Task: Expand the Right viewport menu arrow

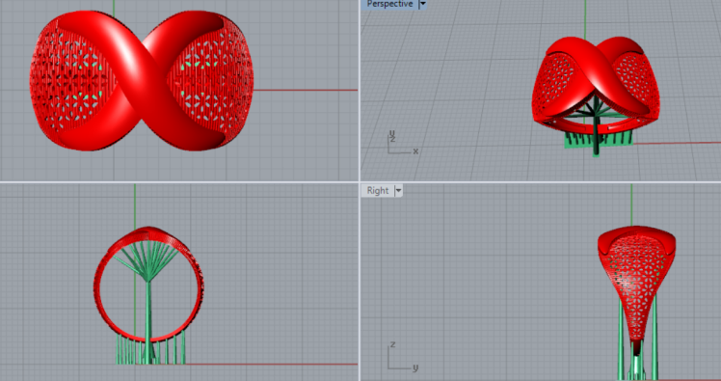Action: pyautogui.click(x=399, y=191)
